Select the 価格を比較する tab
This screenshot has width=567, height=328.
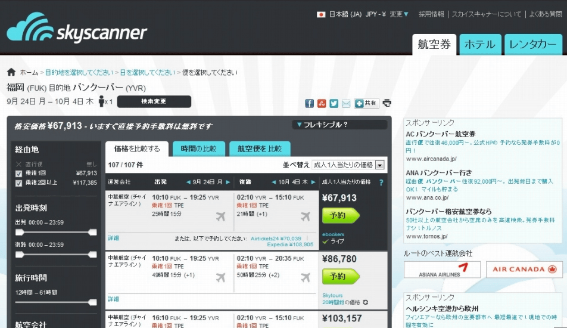pyautogui.click(x=137, y=149)
